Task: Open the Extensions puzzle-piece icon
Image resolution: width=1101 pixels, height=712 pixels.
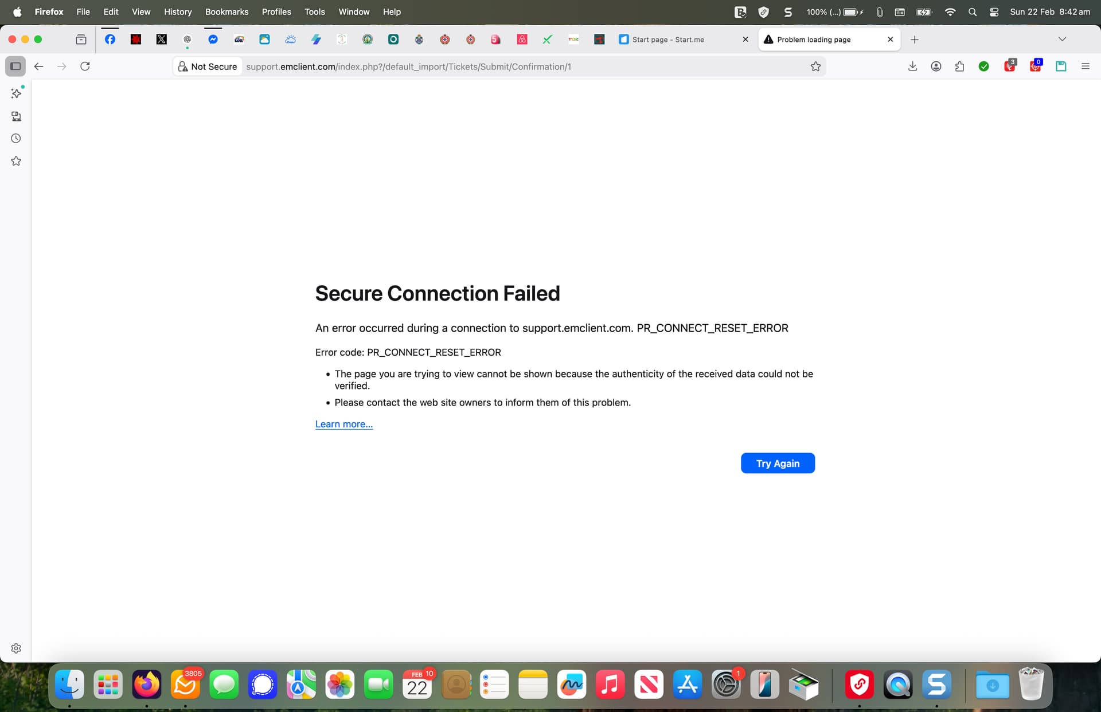Action: pyautogui.click(x=959, y=66)
